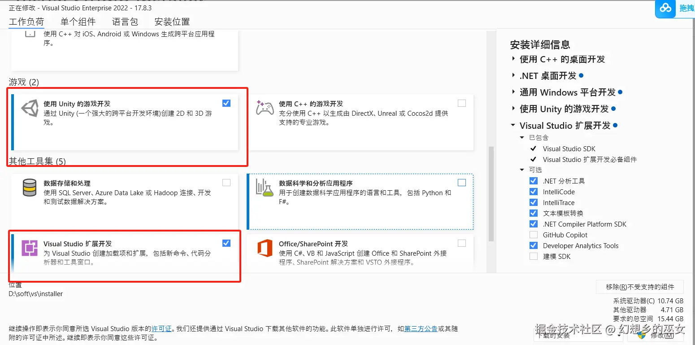
Task: Click the Visual Studio SDK included item
Action: click(569, 149)
